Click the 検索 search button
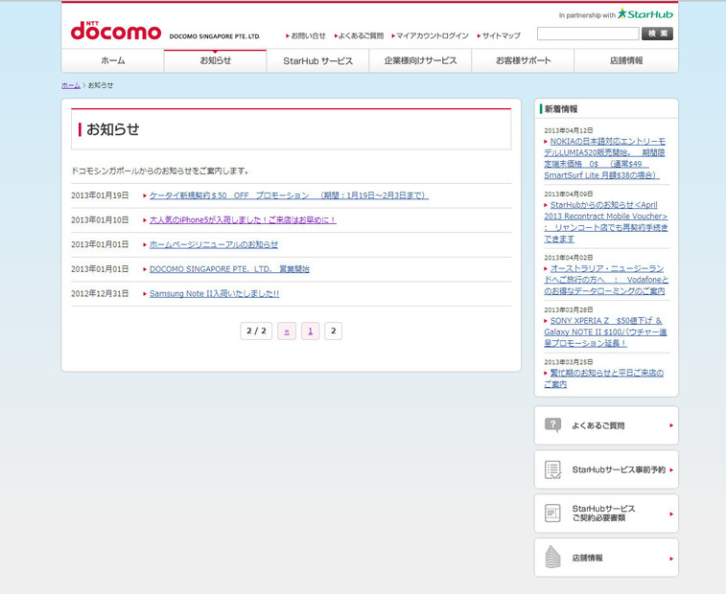The image size is (726, 594). pos(657,34)
